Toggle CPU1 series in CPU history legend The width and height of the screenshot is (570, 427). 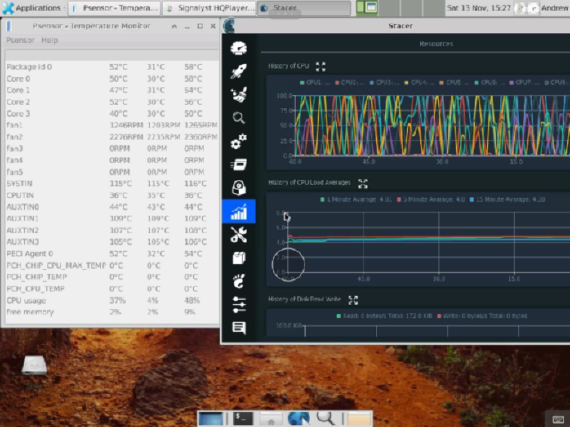click(315, 82)
